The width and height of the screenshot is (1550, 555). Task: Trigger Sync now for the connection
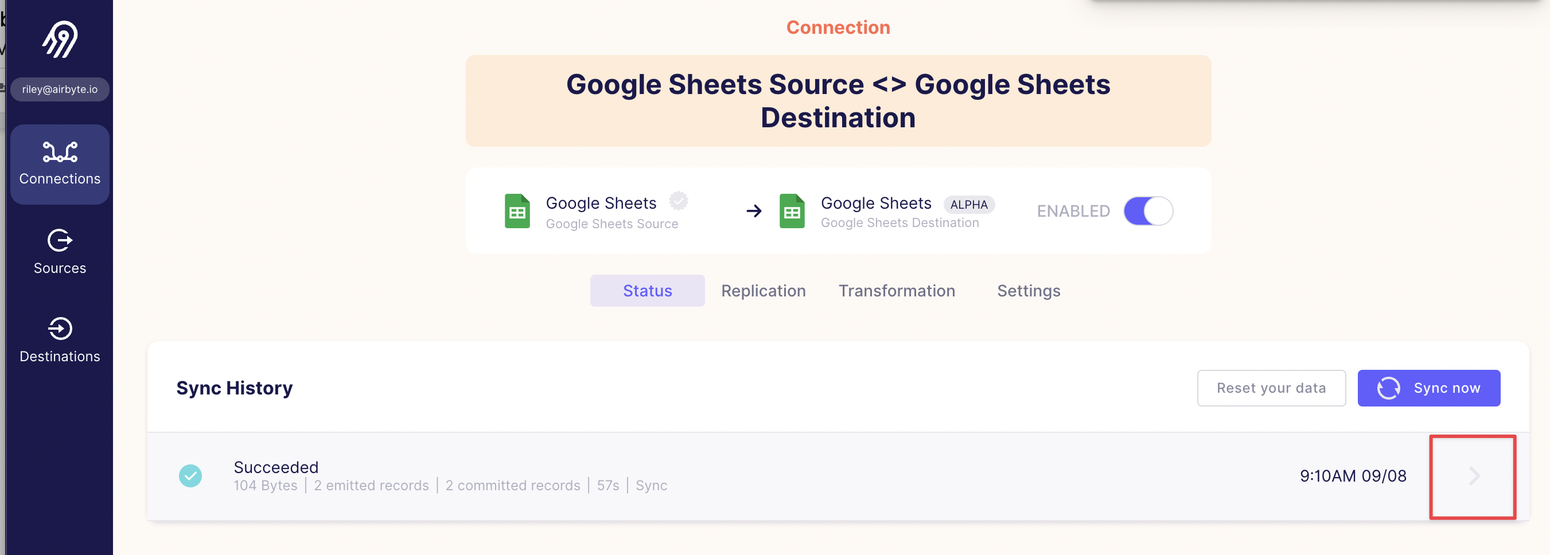click(1430, 388)
